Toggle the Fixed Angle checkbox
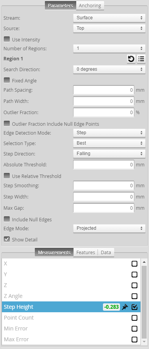 click(x=7, y=80)
